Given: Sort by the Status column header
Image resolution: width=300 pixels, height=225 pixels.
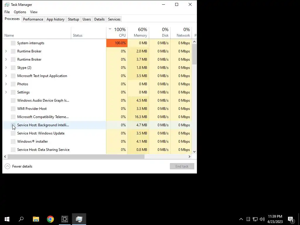Looking at the screenshot, I should tap(88, 33).
